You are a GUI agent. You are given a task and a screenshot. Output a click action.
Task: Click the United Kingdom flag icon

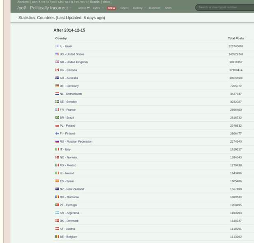click(57, 62)
